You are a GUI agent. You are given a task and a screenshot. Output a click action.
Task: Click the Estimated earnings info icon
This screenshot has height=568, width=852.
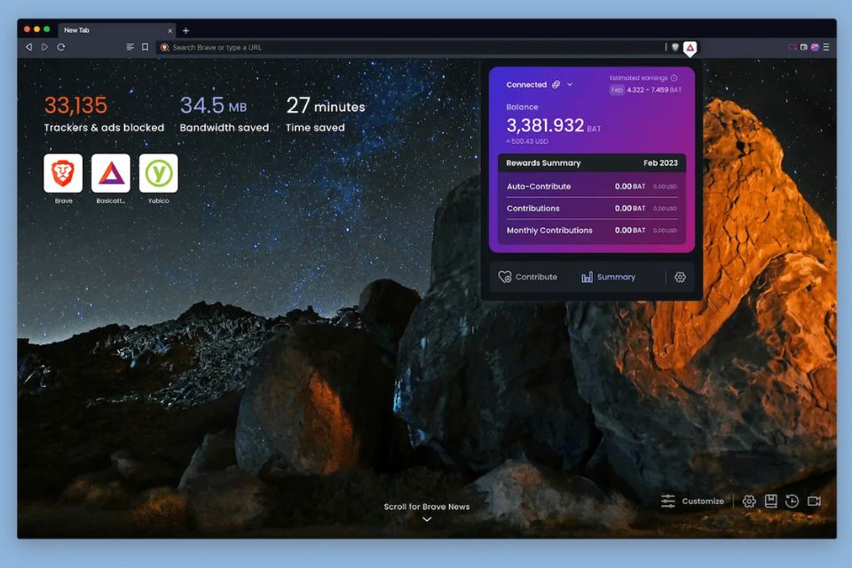point(674,78)
